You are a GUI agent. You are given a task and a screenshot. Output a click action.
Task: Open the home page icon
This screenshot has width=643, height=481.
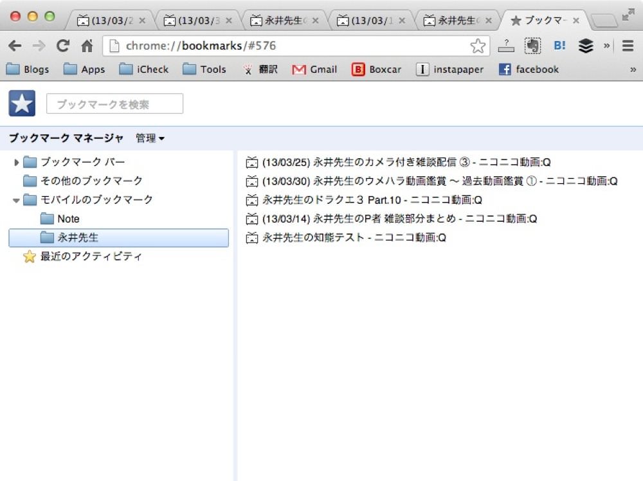coord(87,46)
